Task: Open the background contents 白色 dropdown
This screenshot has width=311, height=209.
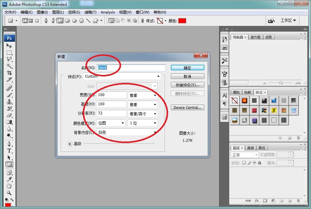Action: click(127, 132)
